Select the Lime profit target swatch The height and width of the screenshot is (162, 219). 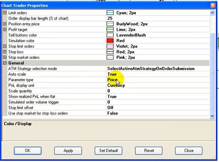click(110, 30)
